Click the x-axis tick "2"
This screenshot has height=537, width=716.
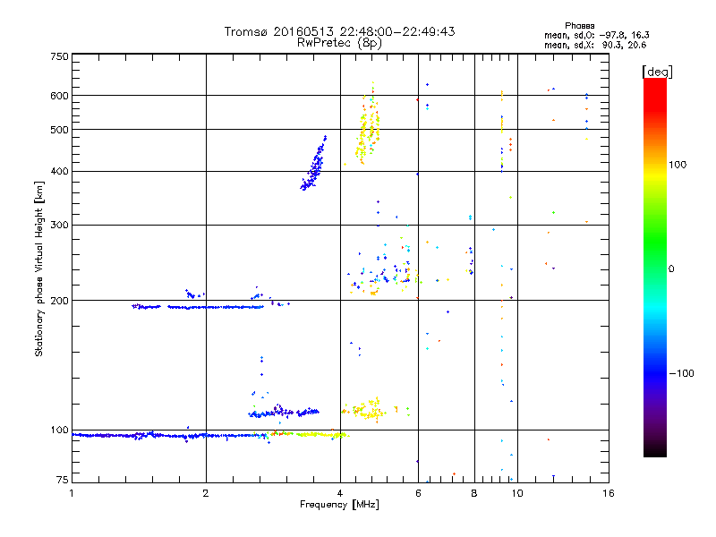[206, 493]
